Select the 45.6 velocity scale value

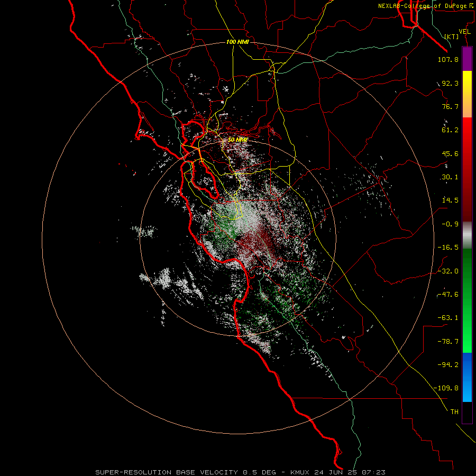pyautogui.click(x=450, y=153)
